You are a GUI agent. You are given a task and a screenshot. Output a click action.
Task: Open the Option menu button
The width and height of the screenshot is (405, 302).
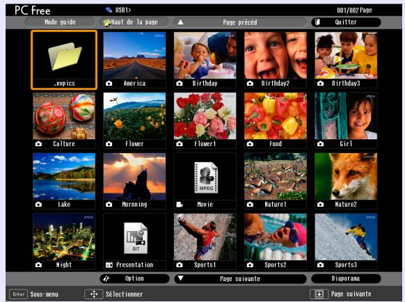(x=134, y=278)
